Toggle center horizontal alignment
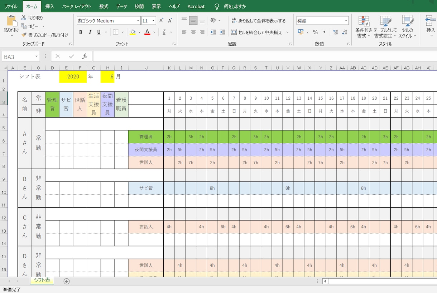437x293 pixels. (193, 32)
